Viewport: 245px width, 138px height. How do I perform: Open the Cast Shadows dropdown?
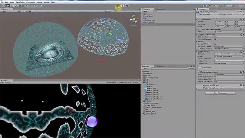230,37
